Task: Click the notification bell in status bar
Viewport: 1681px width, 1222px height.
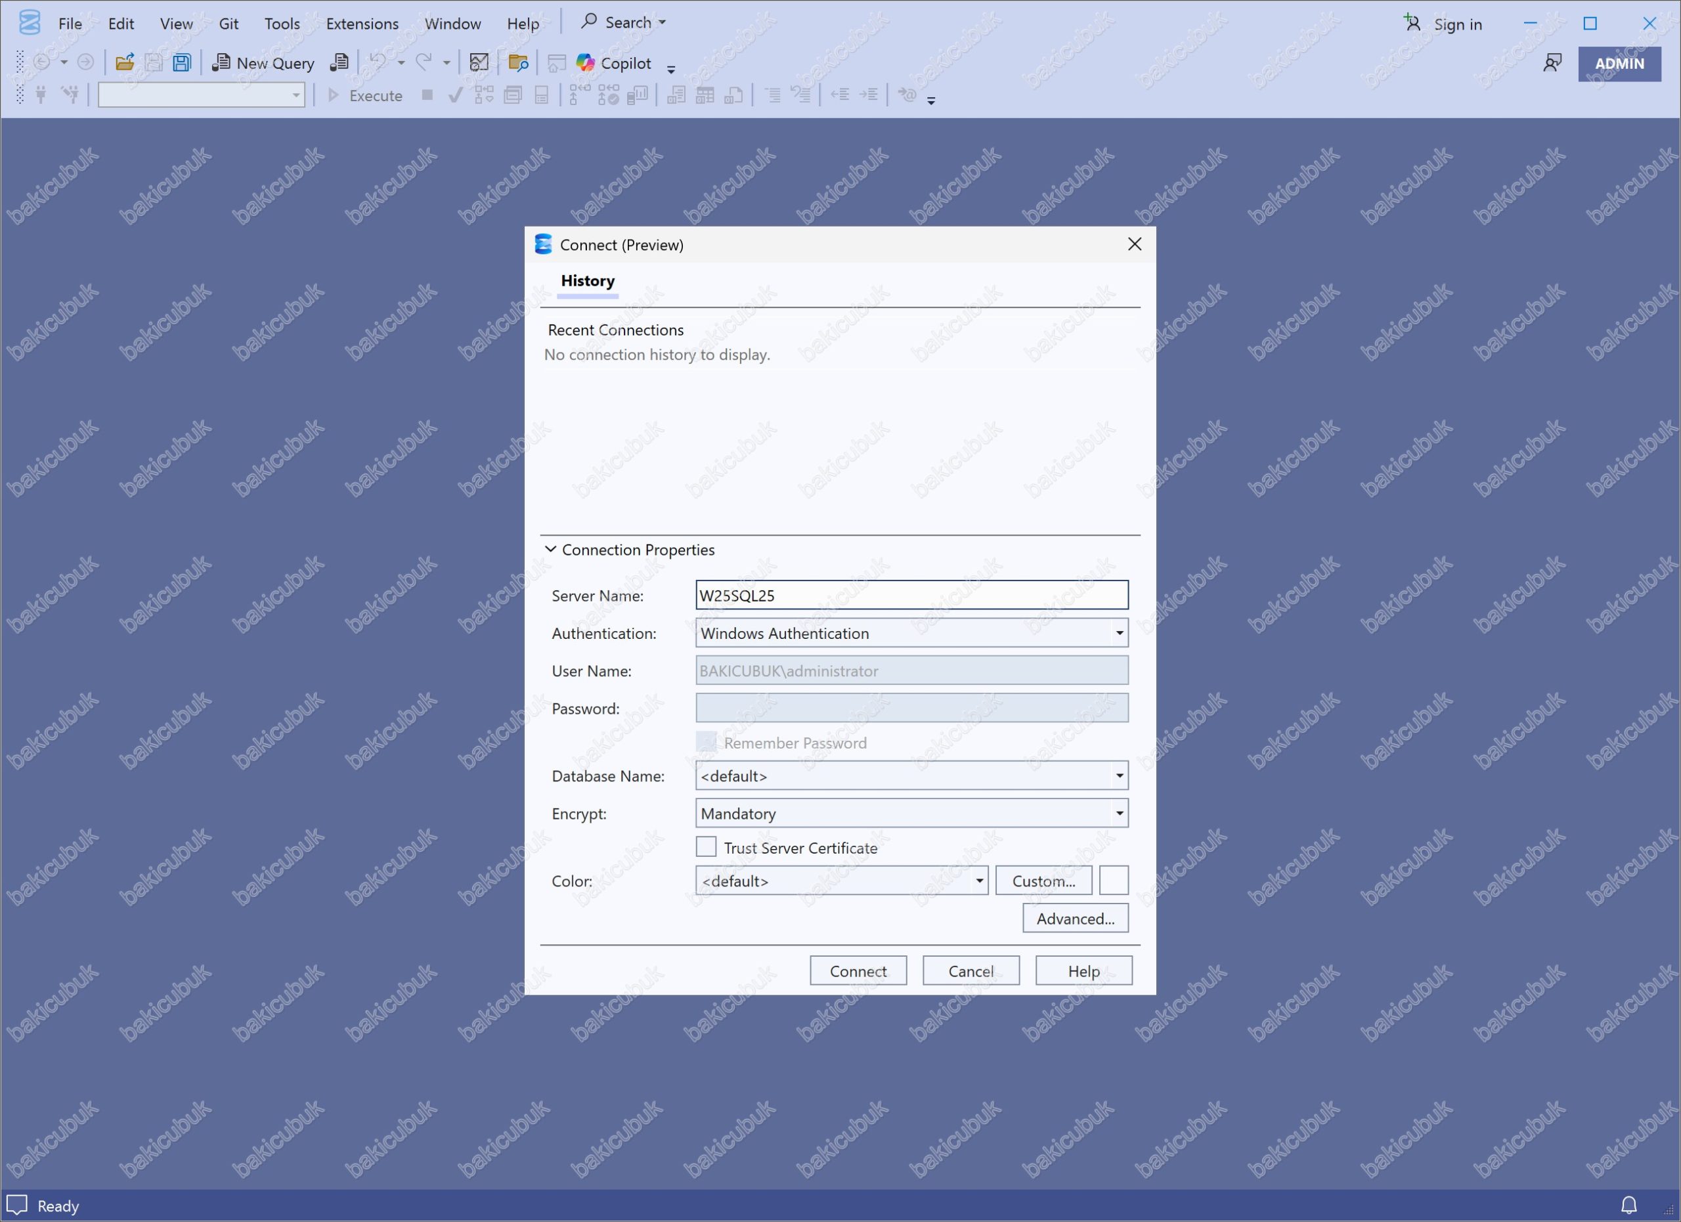Action: pyautogui.click(x=1628, y=1205)
